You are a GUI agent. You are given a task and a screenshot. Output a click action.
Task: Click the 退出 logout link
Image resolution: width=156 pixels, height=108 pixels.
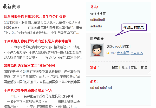point(126,47)
